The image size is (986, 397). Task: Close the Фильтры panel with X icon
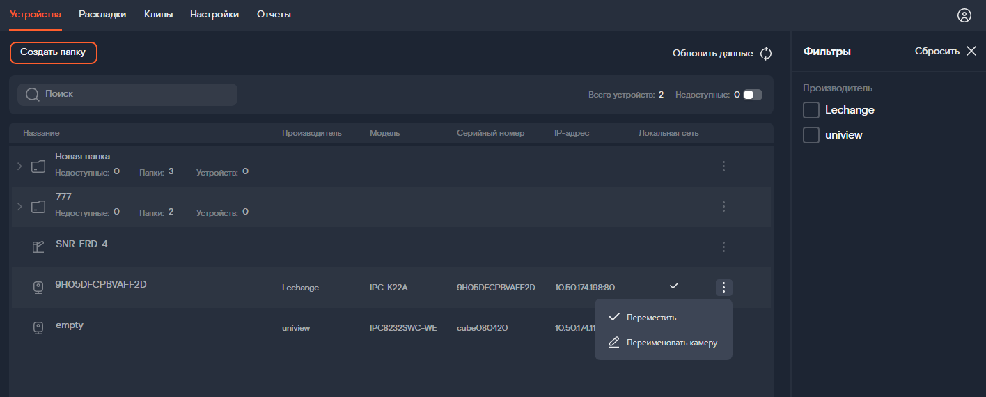pyautogui.click(x=971, y=51)
